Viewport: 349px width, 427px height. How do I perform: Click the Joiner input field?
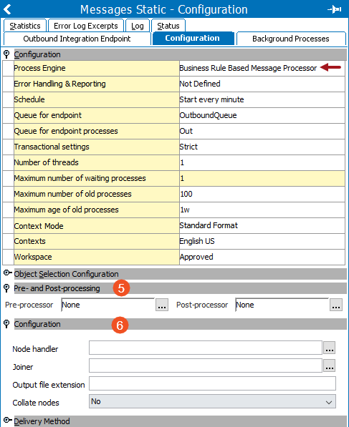[206, 365]
